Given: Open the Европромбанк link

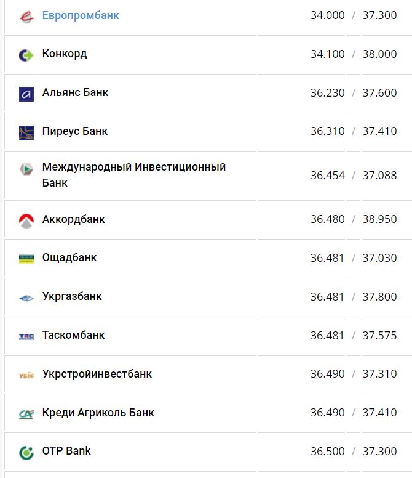Looking at the screenshot, I should pyautogui.click(x=81, y=15).
